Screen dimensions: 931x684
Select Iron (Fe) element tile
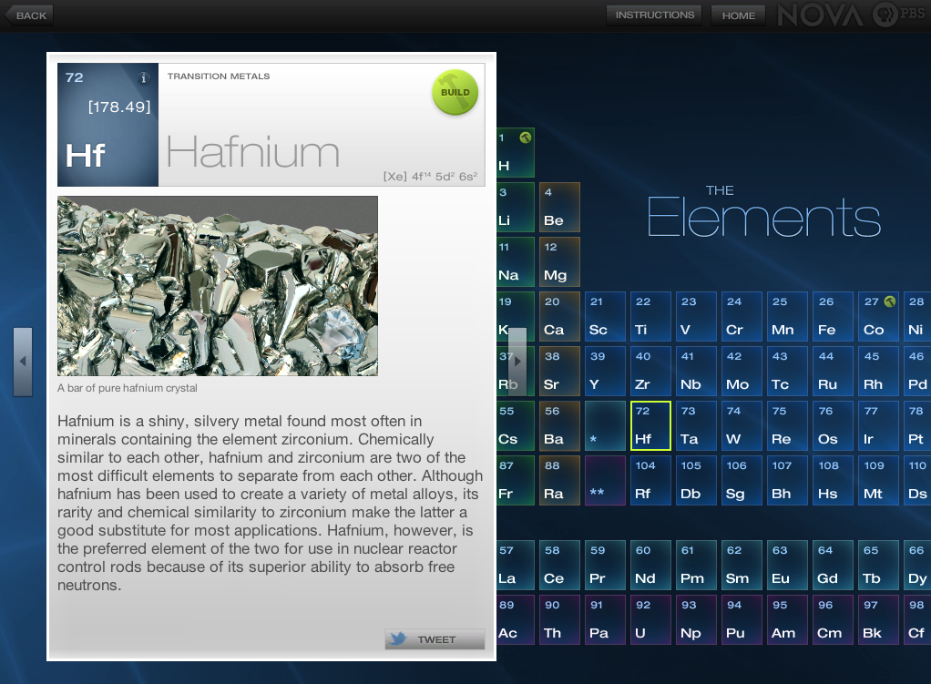pyautogui.click(x=833, y=316)
